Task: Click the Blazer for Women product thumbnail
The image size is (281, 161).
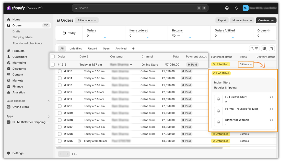Action: click(x=218, y=122)
